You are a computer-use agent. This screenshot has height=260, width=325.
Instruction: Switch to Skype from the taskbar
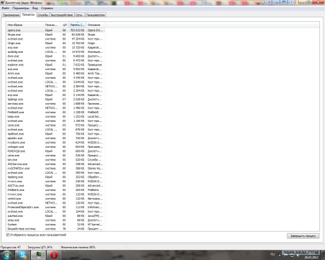click(x=22, y=255)
